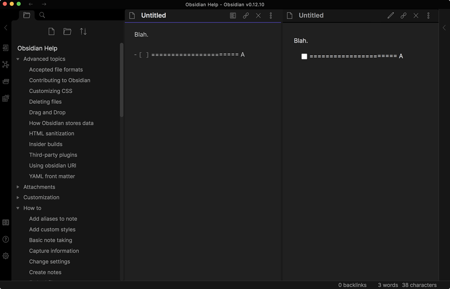Open the settings gear in the ribbon
The height and width of the screenshot is (289, 450).
[x=6, y=256]
